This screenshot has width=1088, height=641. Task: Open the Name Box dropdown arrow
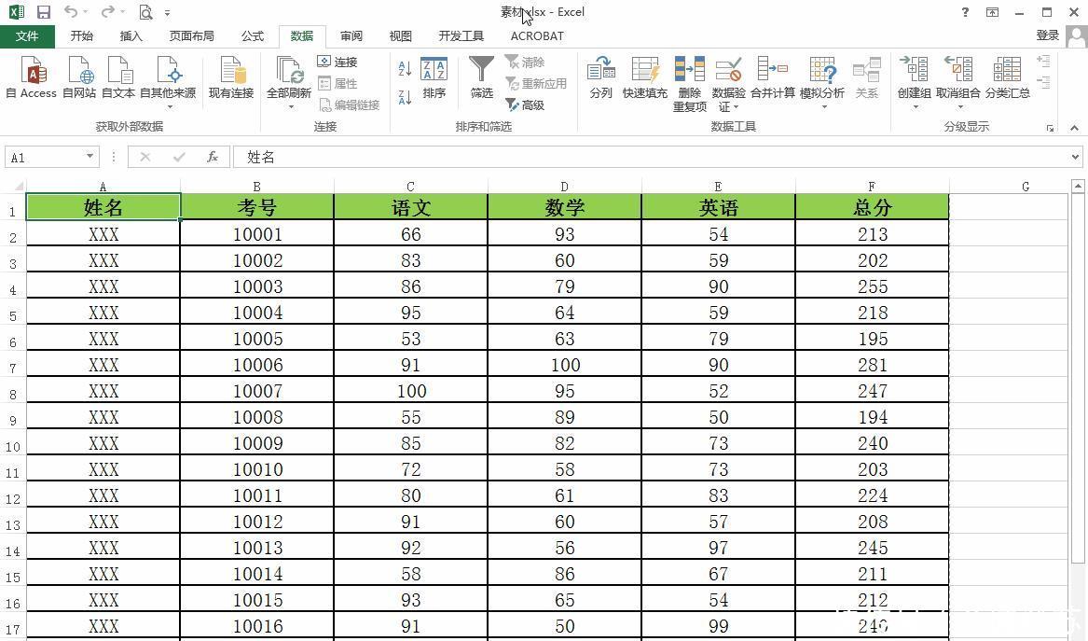[90, 158]
